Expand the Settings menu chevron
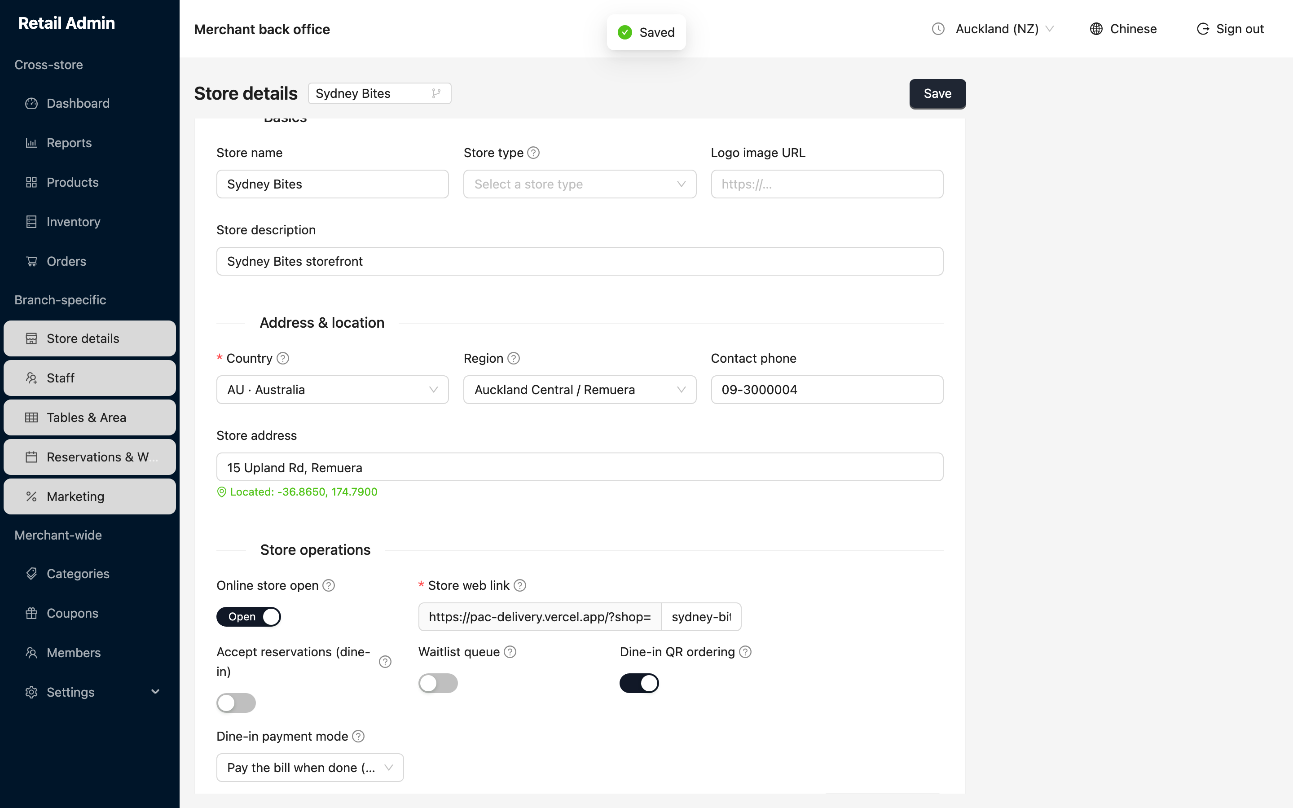The image size is (1293, 808). 155,691
